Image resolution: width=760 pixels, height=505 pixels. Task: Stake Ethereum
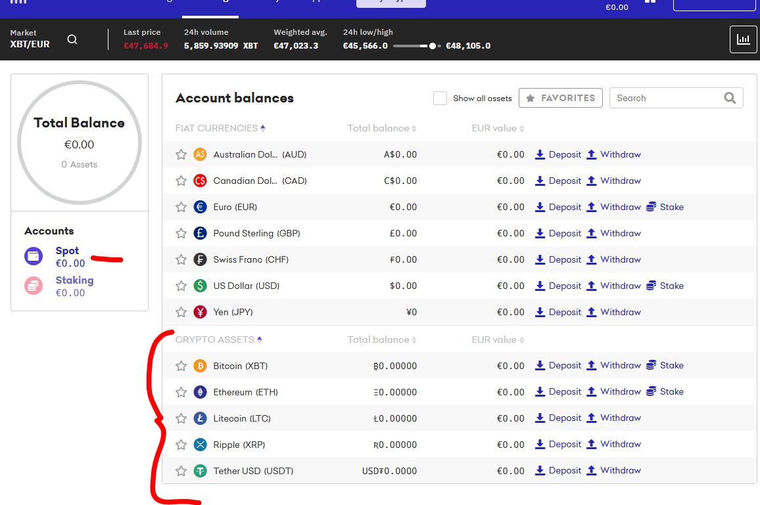665,391
